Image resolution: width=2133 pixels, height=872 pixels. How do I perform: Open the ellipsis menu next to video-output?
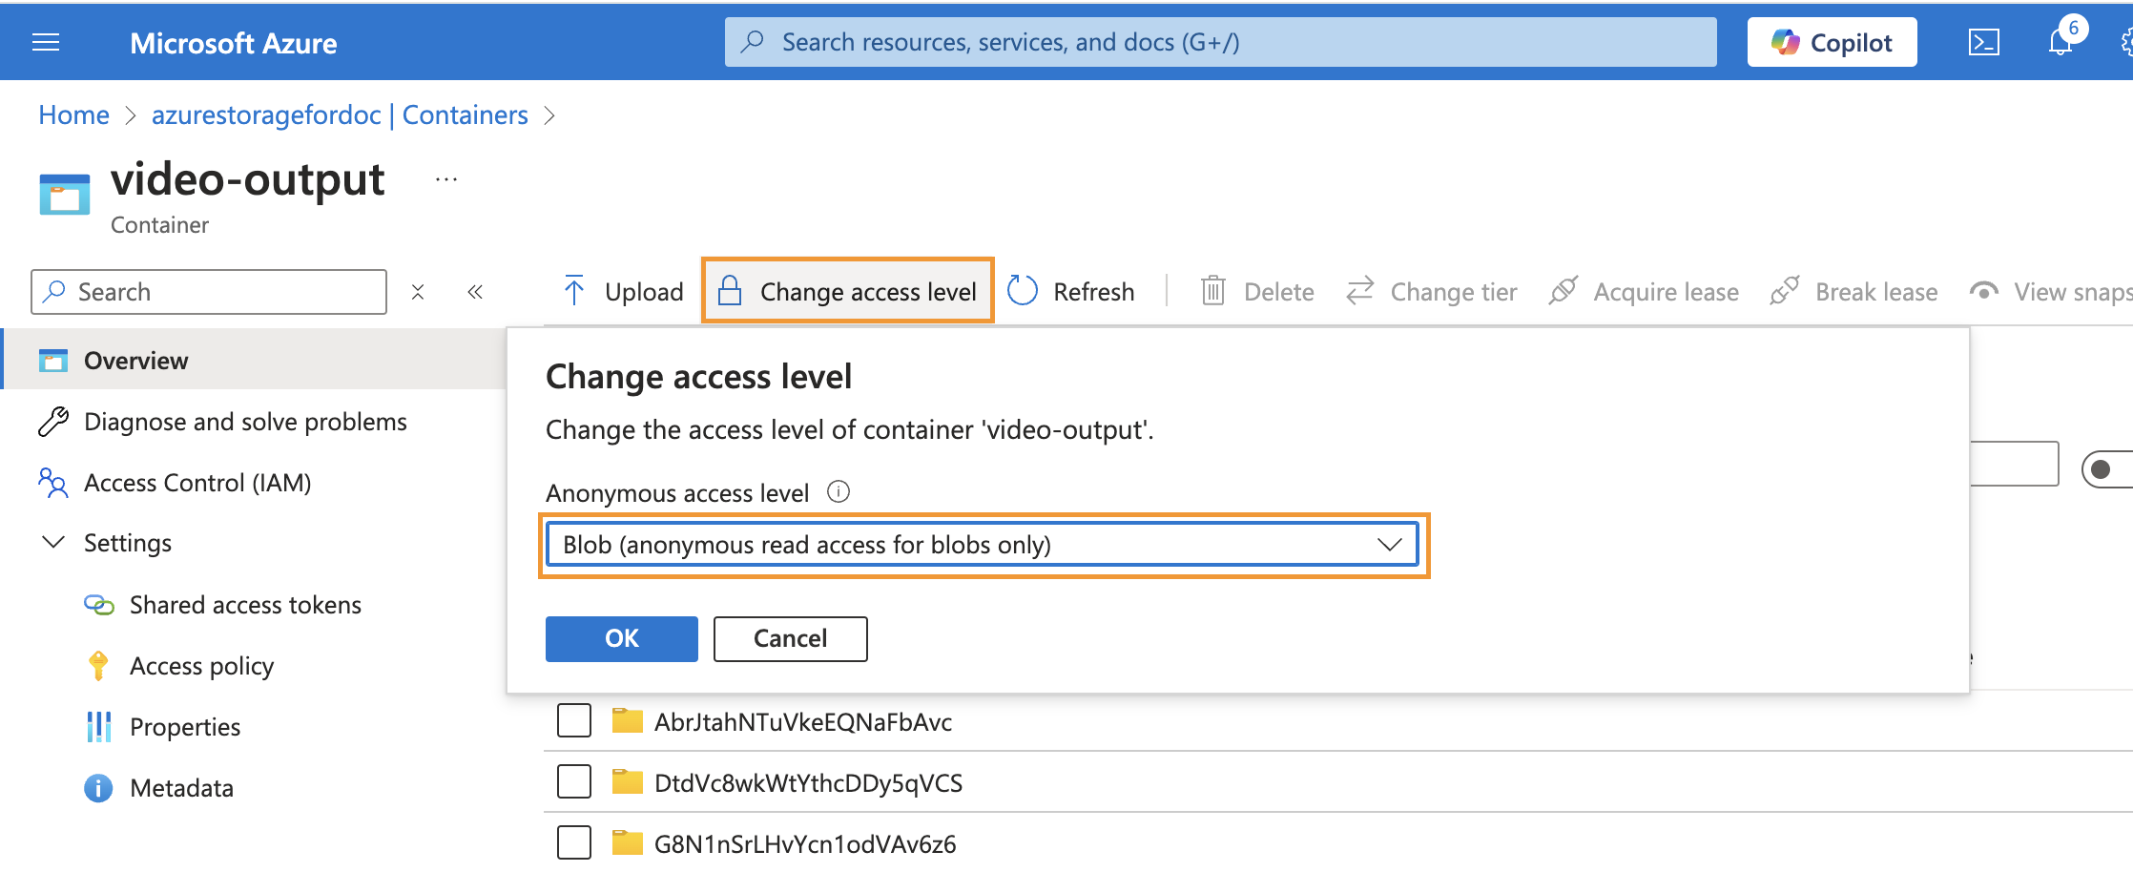point(446,179)
